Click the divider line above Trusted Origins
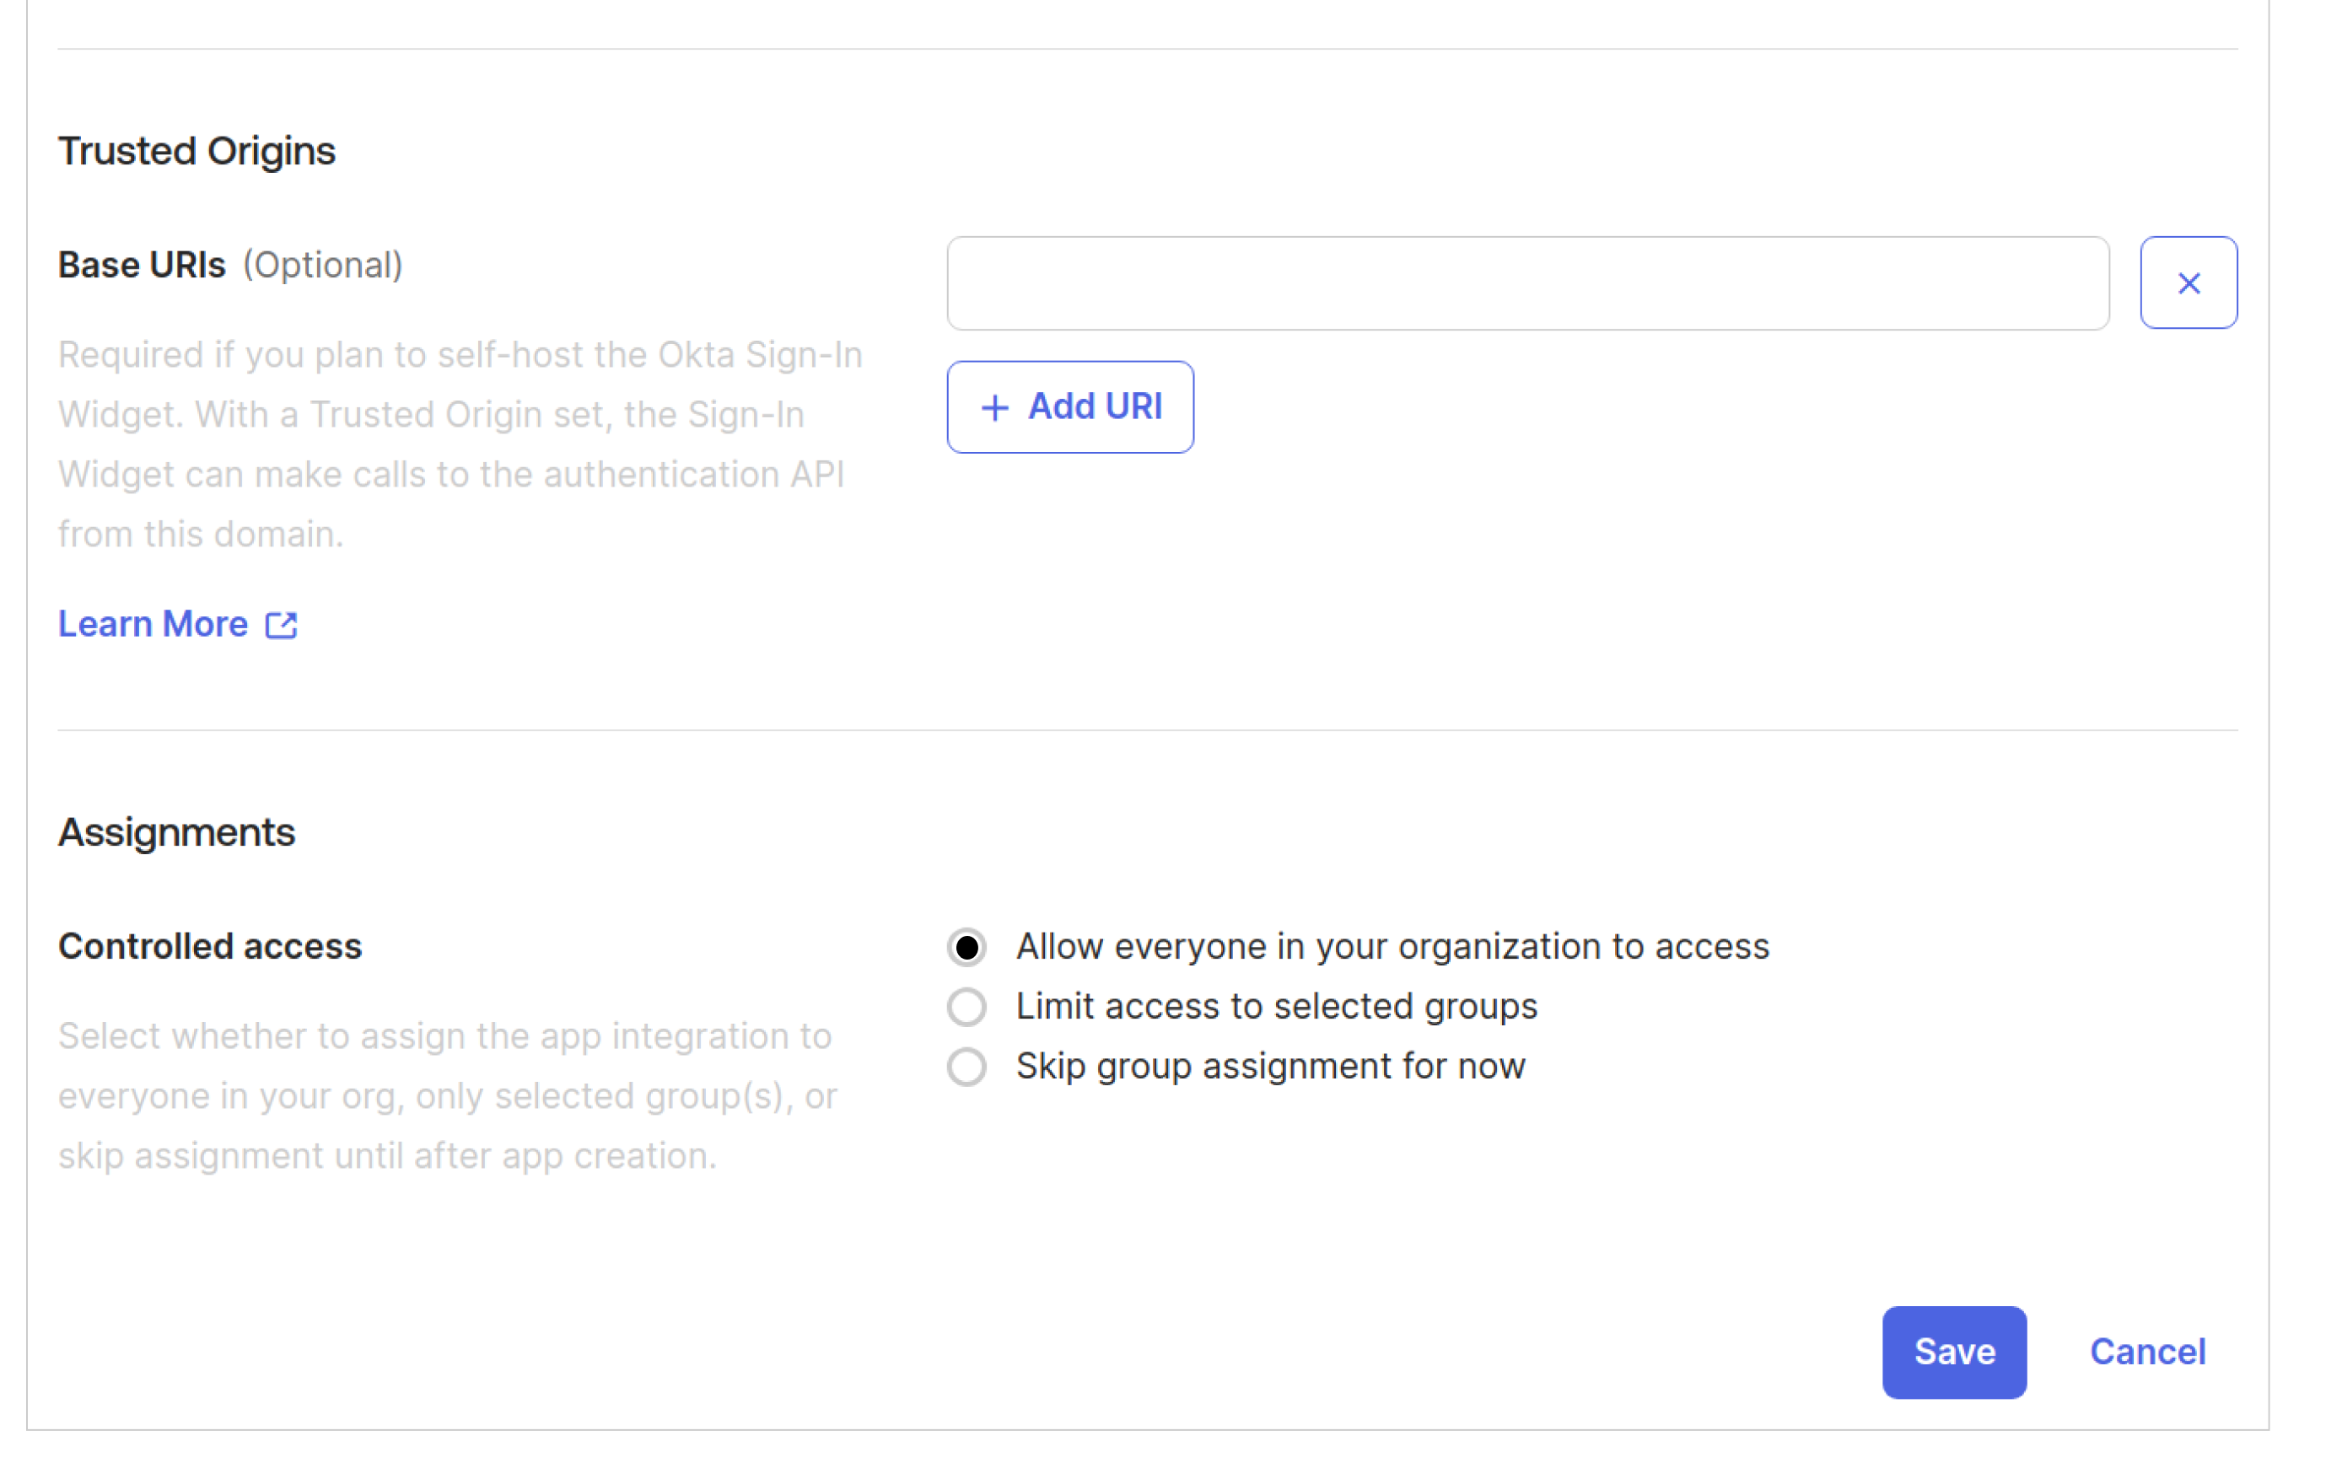 coord(1147,49)
